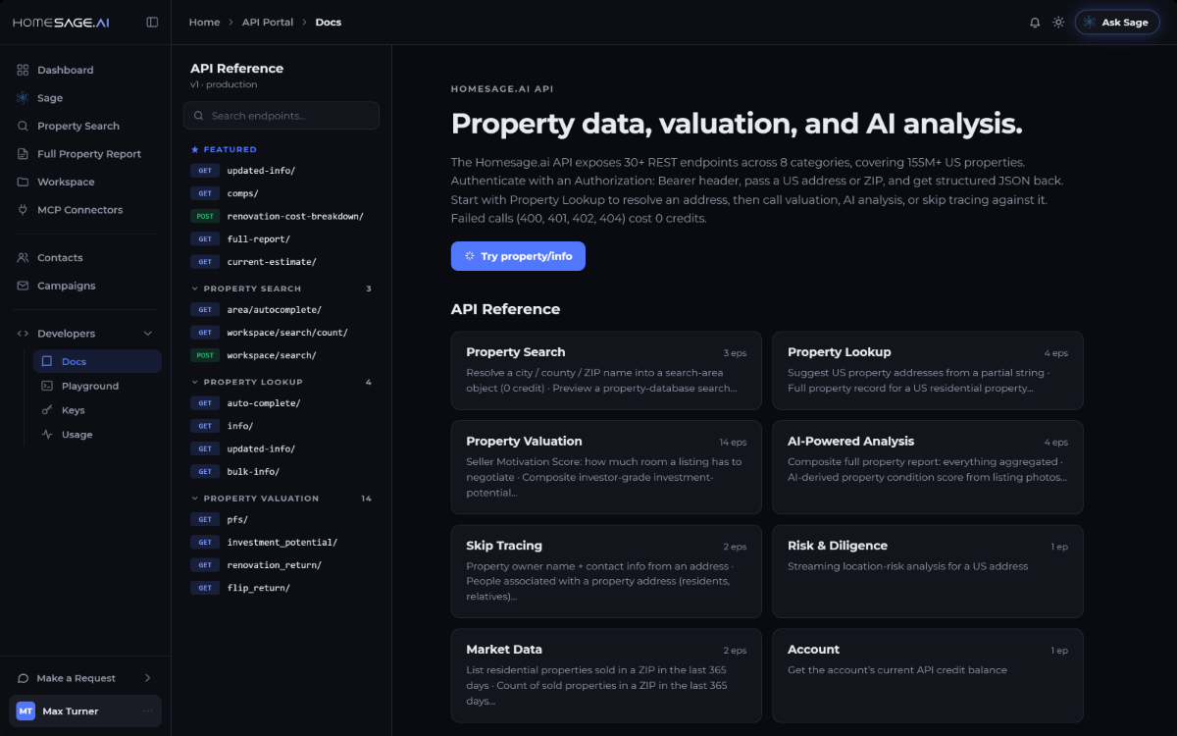
Task: Open POST renovation-cost-breakdown/ endpoint
Action: pos(281,216)
